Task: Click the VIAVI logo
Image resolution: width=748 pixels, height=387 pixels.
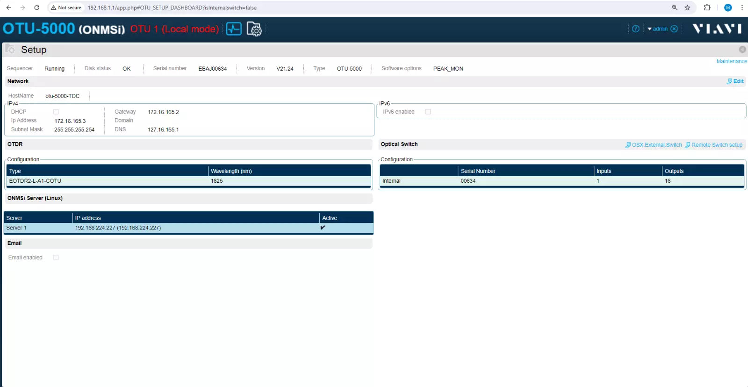Action: (717, 29)
